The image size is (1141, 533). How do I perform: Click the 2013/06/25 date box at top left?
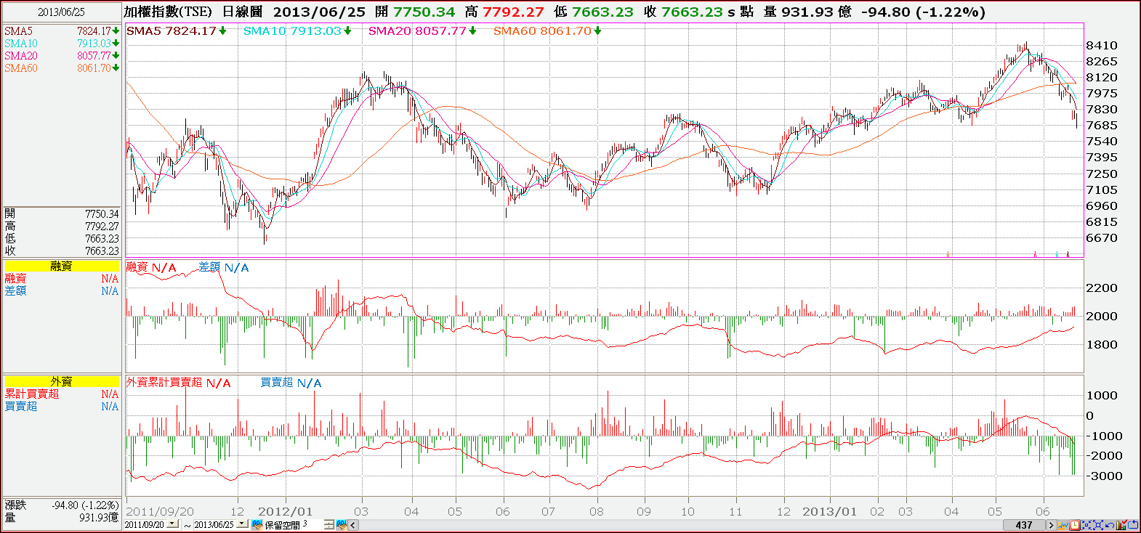click(62, 12)
